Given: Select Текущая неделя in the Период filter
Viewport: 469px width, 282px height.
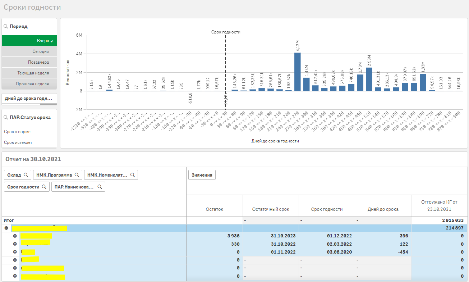Looking at the screenshot, I should 29,73.
